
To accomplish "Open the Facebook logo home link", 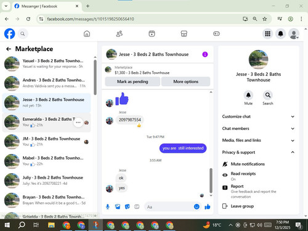I will coord(9,34).
